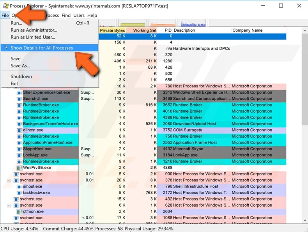Image resolution: width=308 pixels, height=232 pixels.
Task: Click the svchost.exe icon for PID 376
Action: (x=16, y=181)
